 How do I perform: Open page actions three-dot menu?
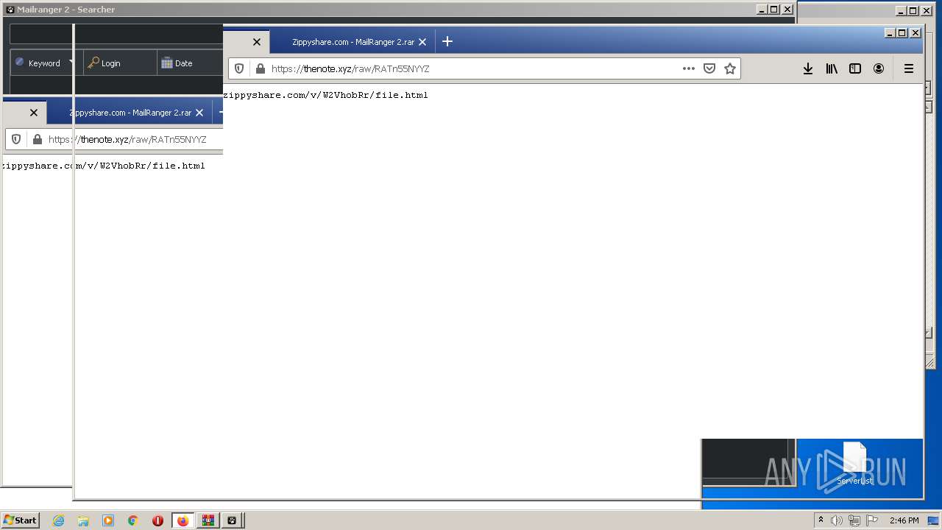point(688,68)
